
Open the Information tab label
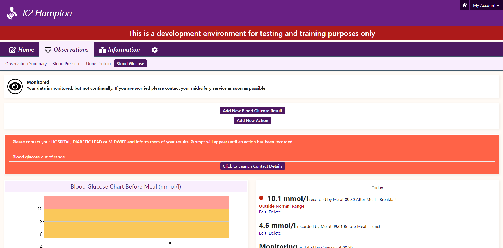[124, 50]
